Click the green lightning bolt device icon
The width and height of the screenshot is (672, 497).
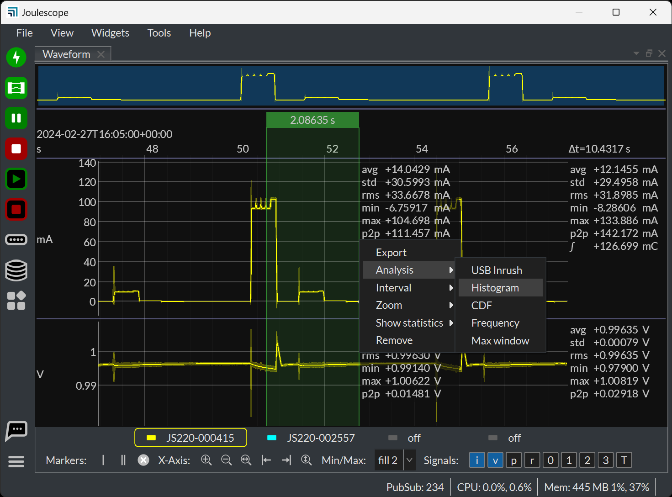point(16,58)
